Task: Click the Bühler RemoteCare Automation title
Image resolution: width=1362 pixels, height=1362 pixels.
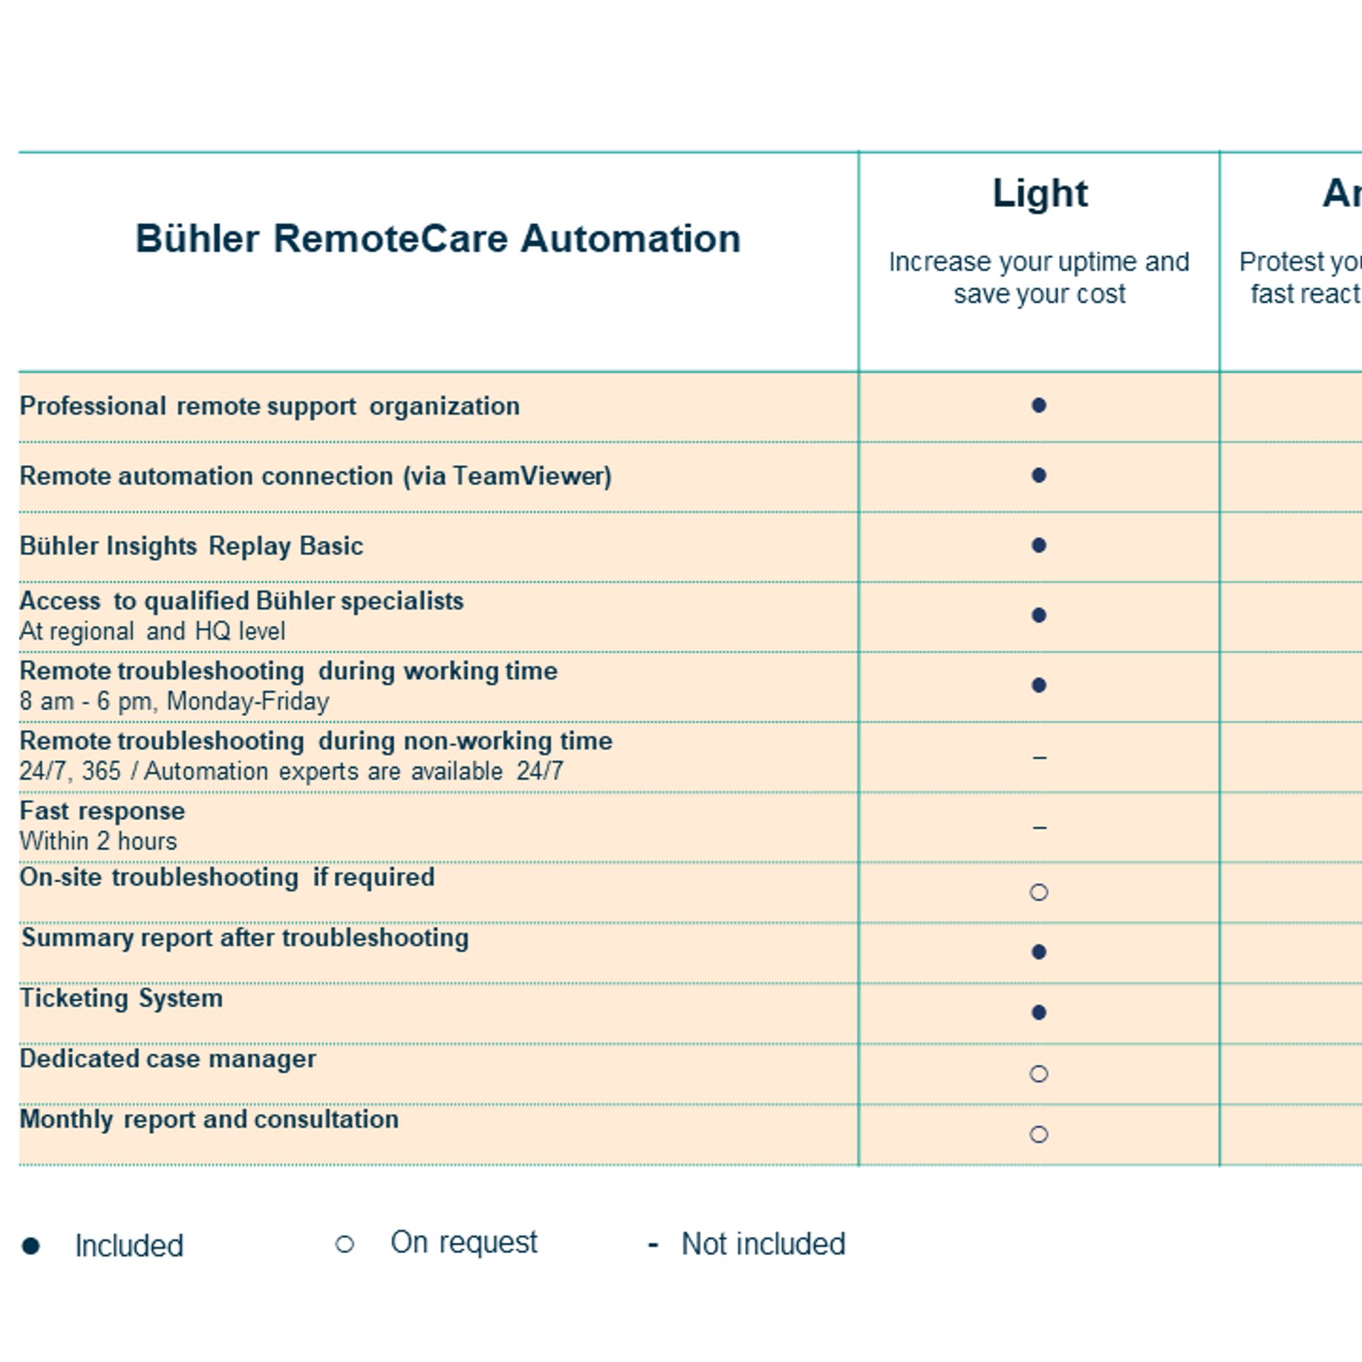Action: tap(438, 238)
